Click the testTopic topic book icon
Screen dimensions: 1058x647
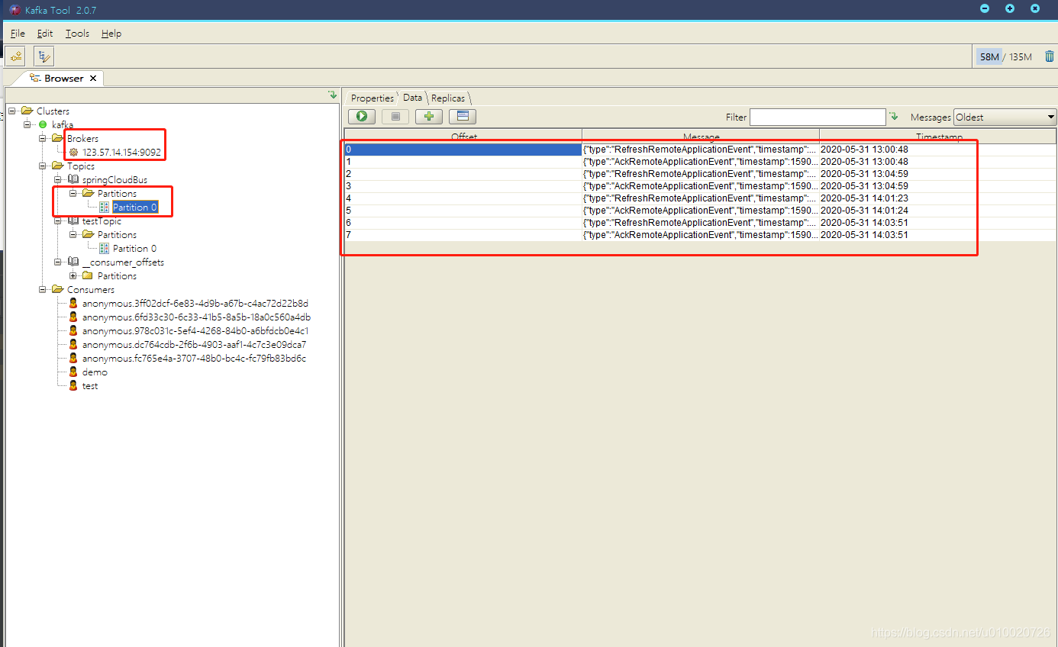click(73, 220)
